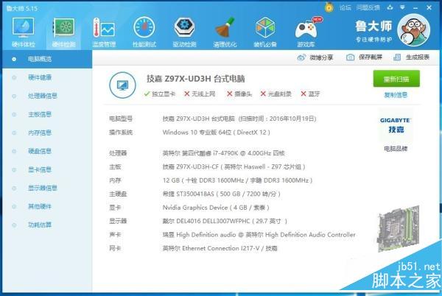Open 硬件体检 hardware checkup icon
This screenshot has height=296, width=442.
[24, 32]
